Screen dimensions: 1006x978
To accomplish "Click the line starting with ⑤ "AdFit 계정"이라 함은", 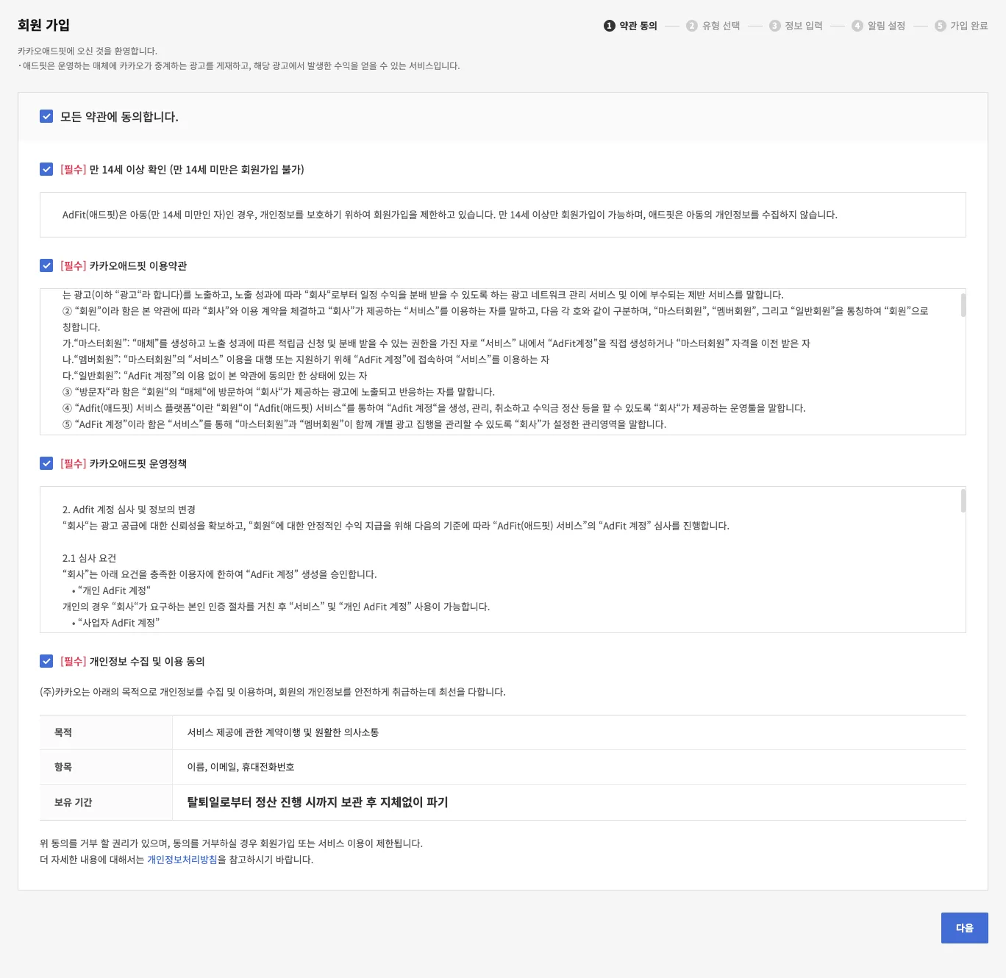I will coord(365,424).
